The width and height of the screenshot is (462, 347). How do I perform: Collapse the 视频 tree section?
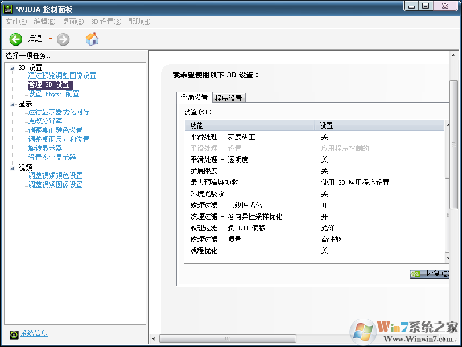(x=13, y=167)
